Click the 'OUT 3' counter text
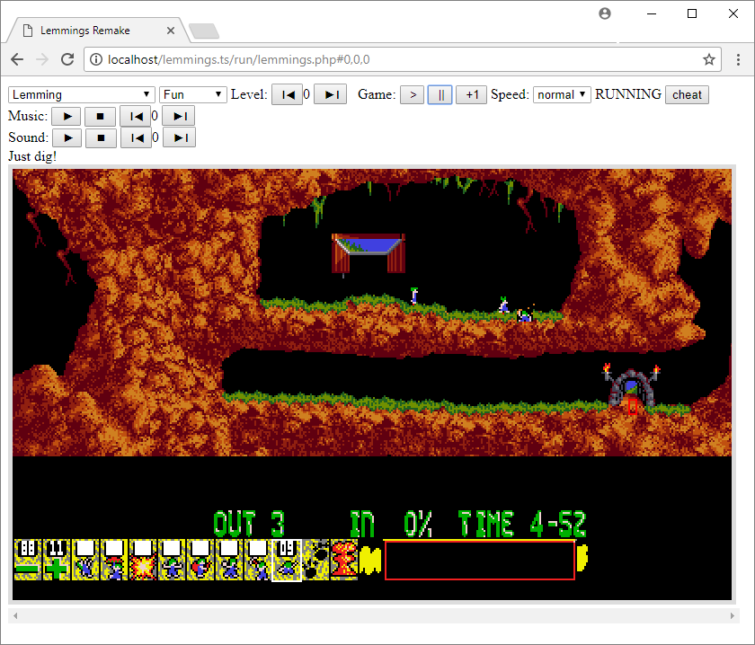 tap(248, 524)
